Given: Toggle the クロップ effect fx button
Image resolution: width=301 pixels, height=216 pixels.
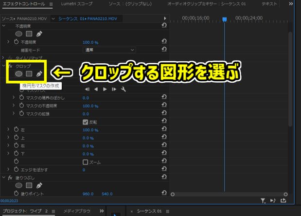Looking at the screenshot, I should click(x=10, y=66).
